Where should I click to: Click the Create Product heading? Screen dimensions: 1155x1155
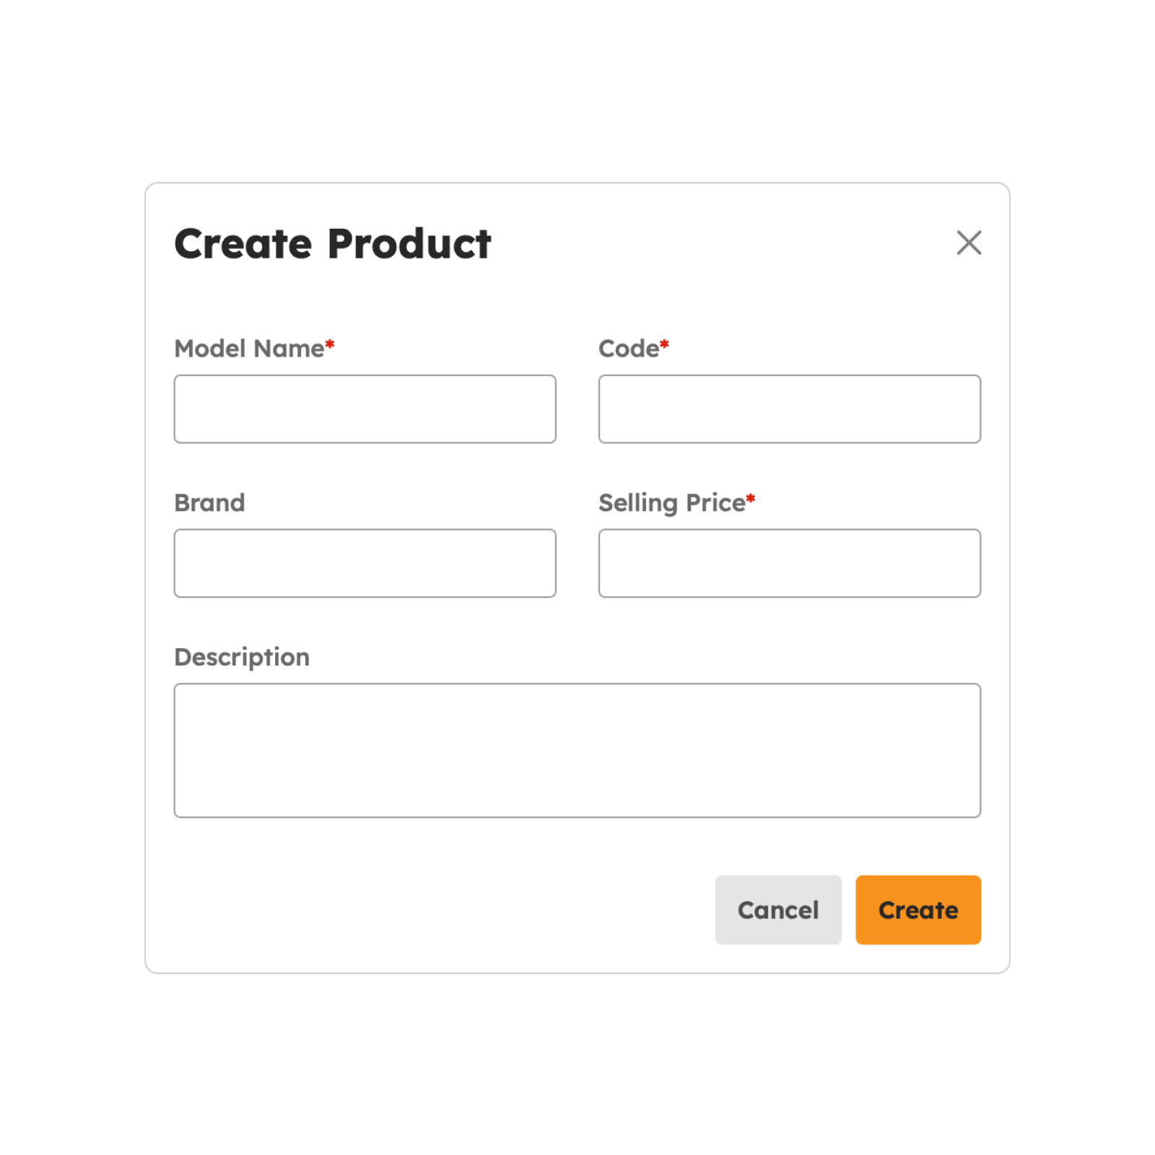pyautogui.click(x=333, y=243)
